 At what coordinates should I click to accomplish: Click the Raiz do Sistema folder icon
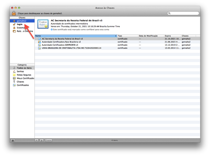pyautogui.click(x=14, y=31)
